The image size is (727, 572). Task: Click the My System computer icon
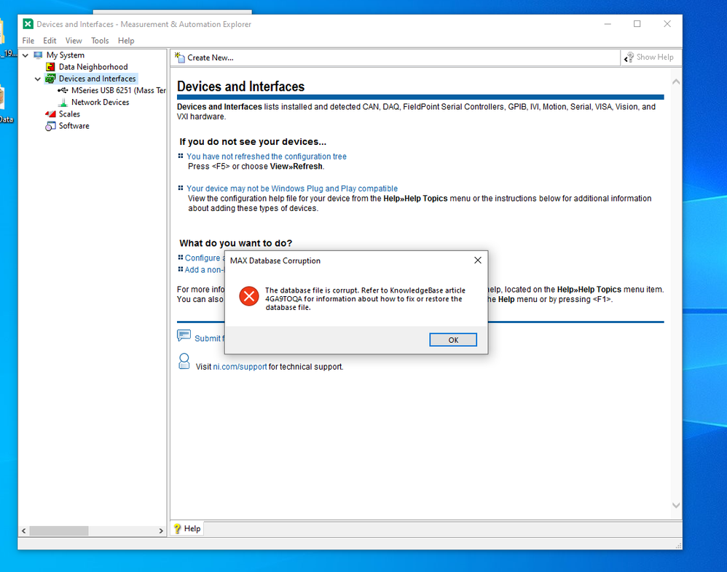point(38,55)
